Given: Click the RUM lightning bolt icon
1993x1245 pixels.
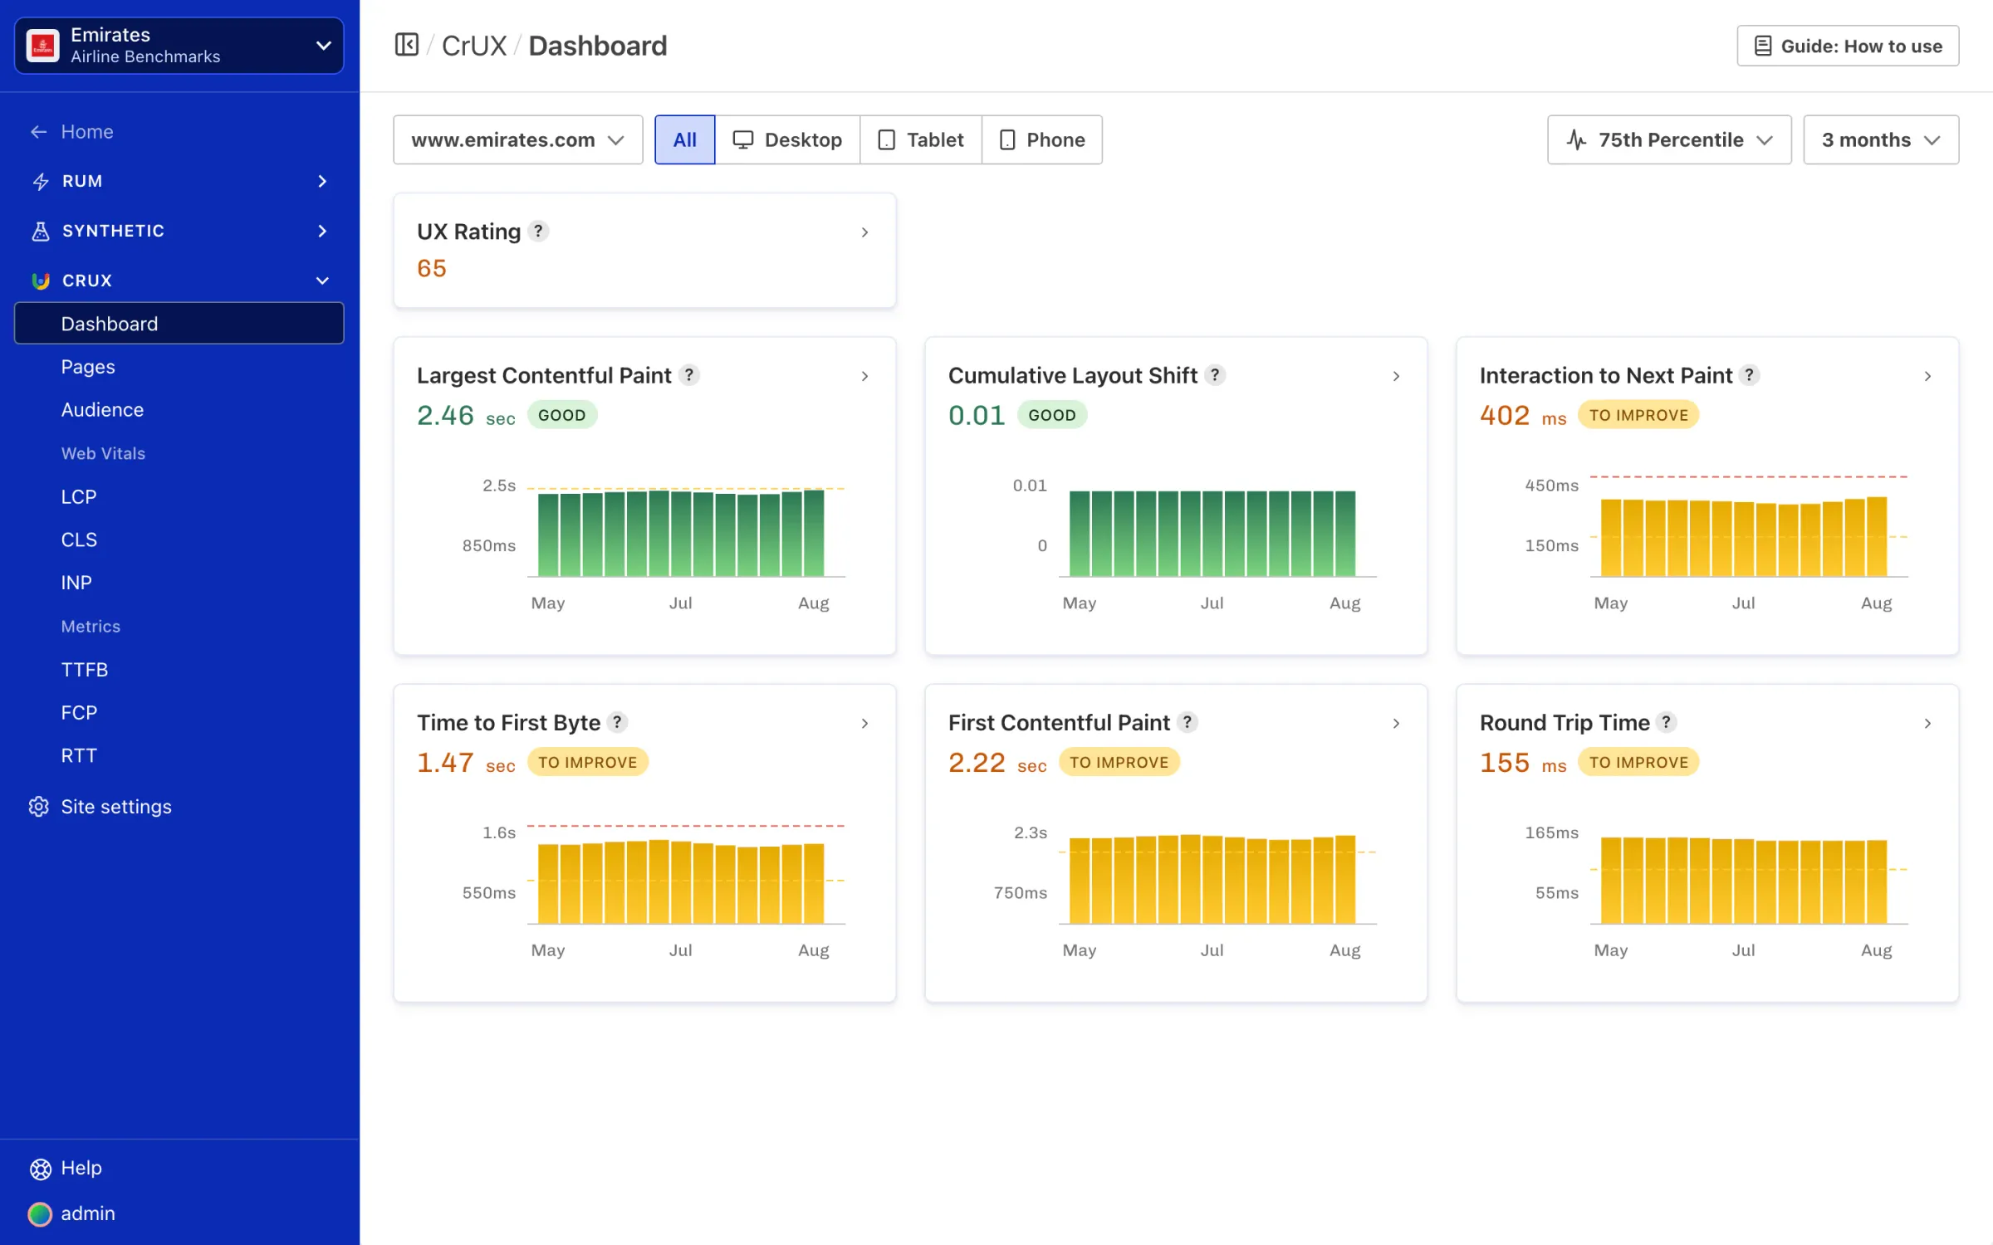Looking at the screenshot, I should click(40, 182).
